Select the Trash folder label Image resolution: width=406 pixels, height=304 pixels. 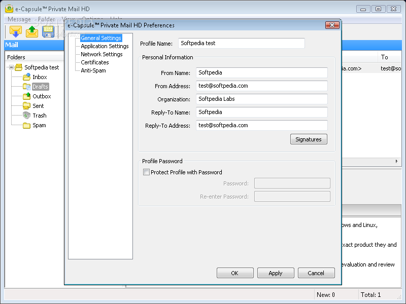40,116
